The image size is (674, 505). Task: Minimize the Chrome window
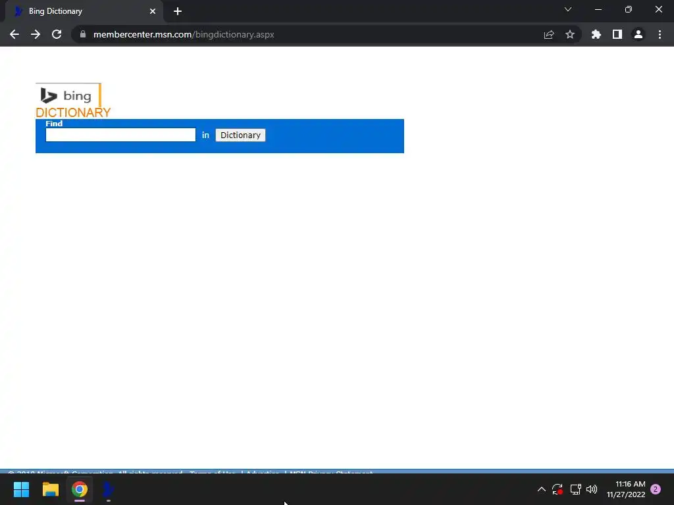point(598,9)
